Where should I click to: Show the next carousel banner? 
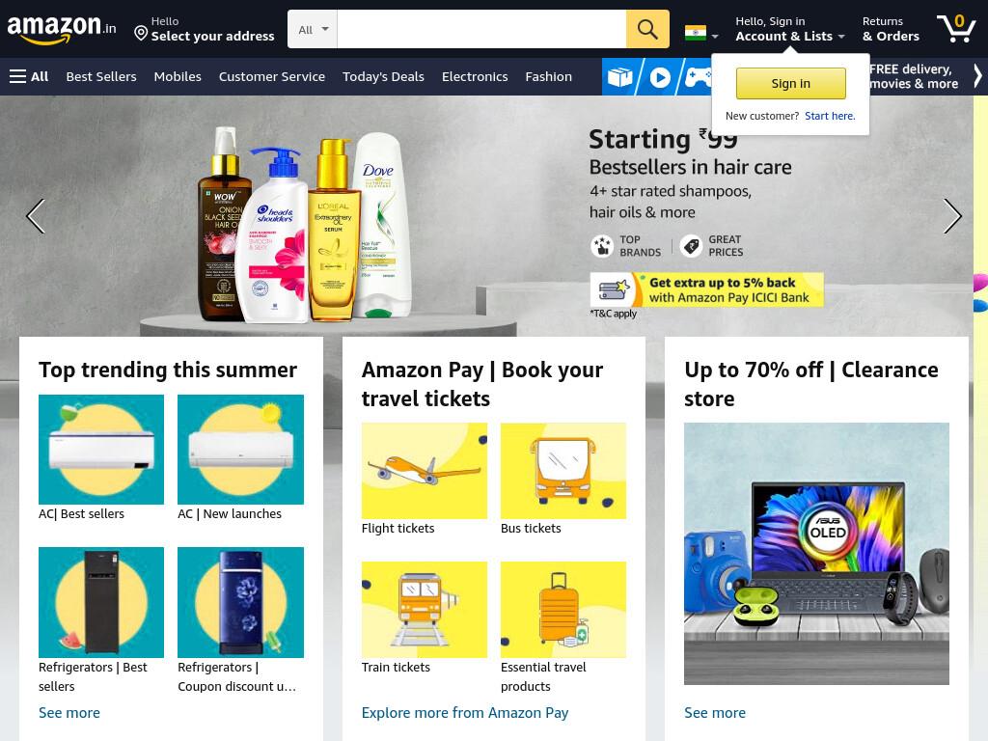coord(952,216)
